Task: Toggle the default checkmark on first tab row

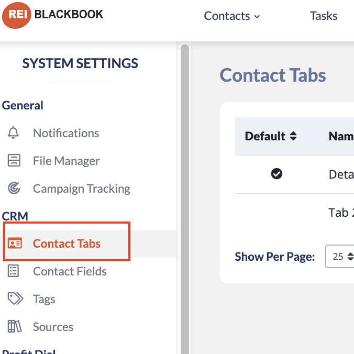Action: point(276,174)
